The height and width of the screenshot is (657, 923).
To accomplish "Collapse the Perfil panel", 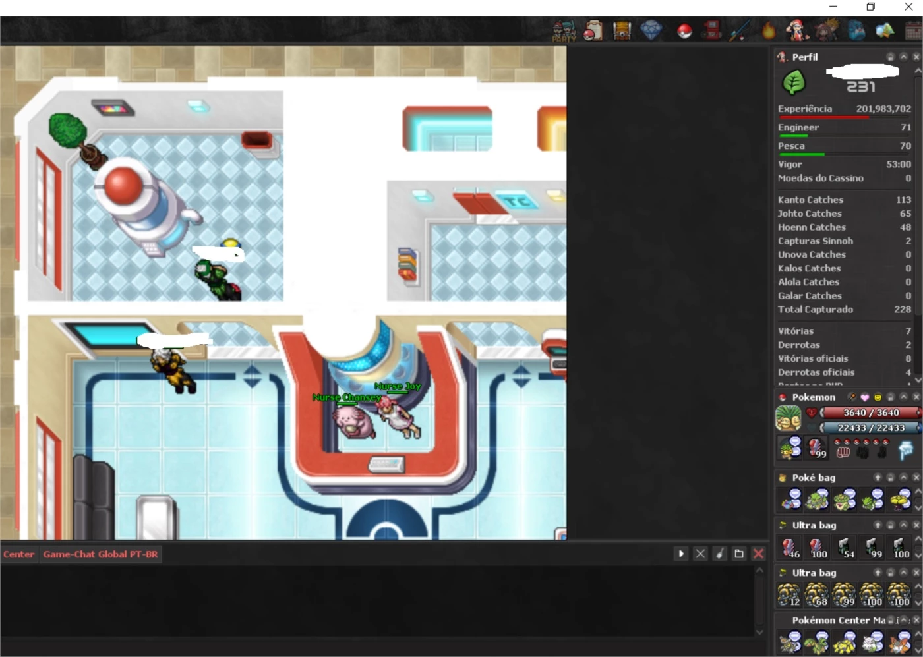I will point(903,57).
